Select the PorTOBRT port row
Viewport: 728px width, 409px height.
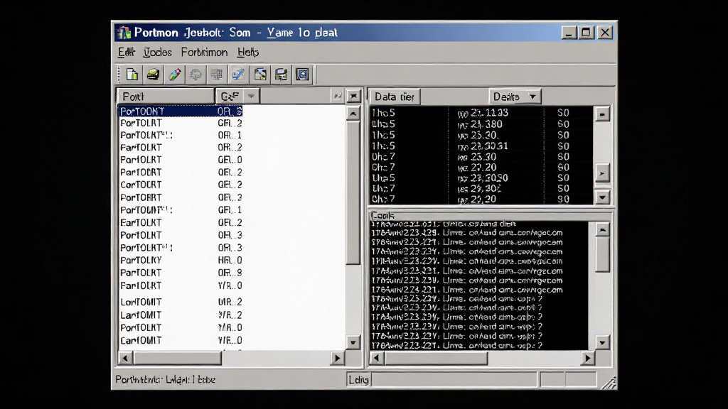point(181,172)
